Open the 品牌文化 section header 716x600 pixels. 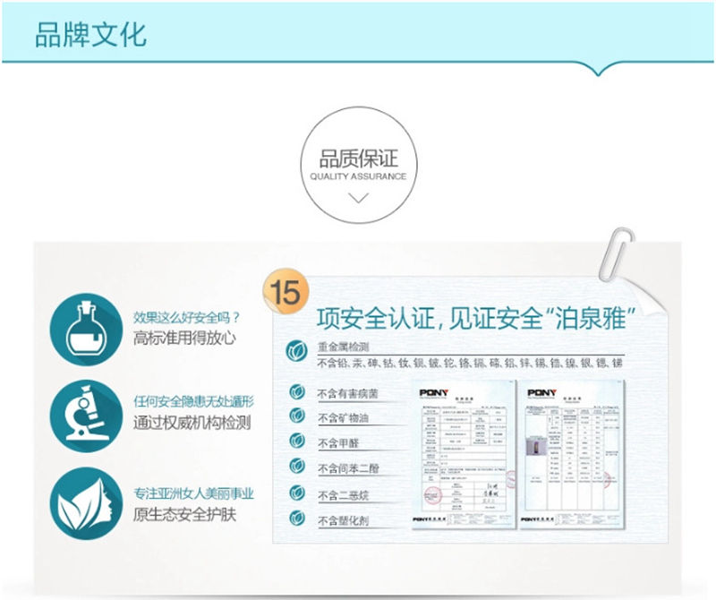pos(90,34)
